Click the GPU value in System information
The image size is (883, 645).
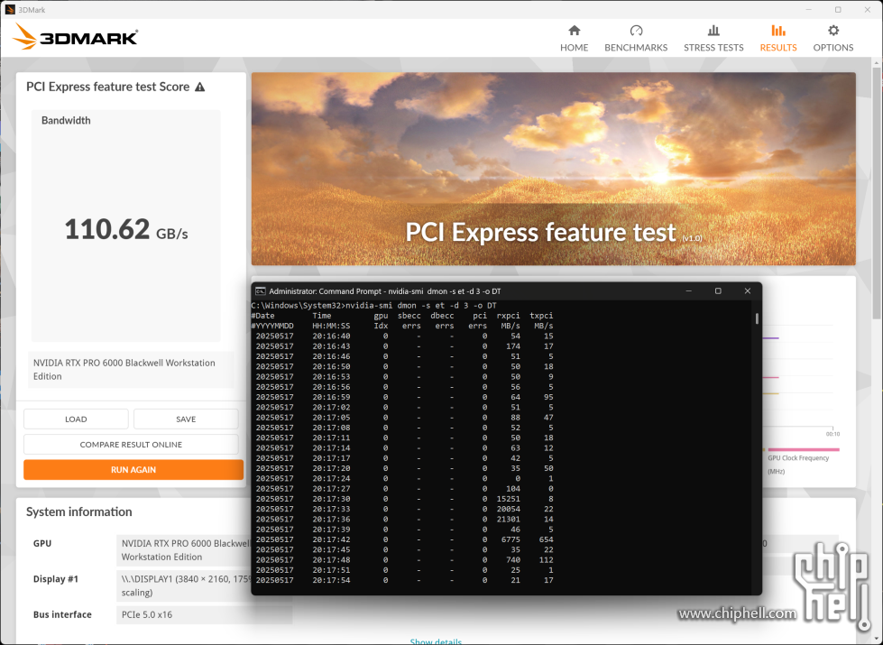tap(186, 549)
